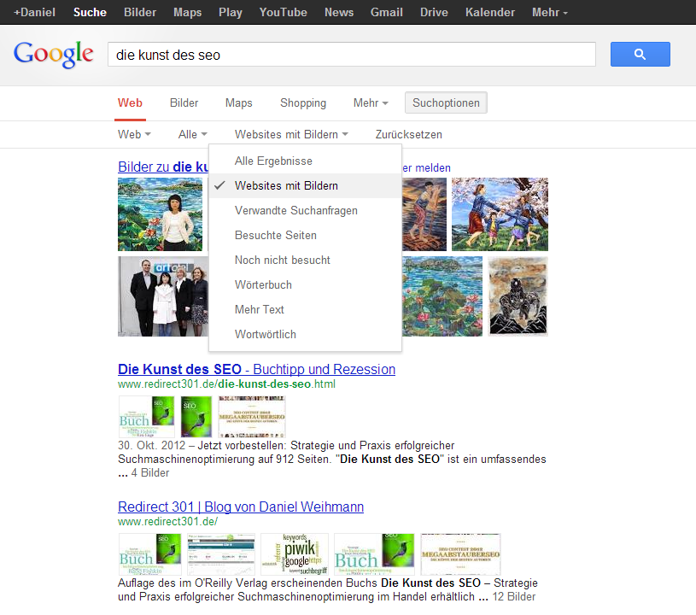Select checked Websites mit Bildern option

pos(306,185)
